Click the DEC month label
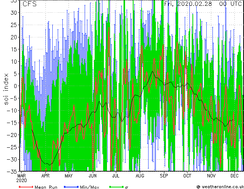244x189 pixels. pyautogui.click(x=234, y=176)
